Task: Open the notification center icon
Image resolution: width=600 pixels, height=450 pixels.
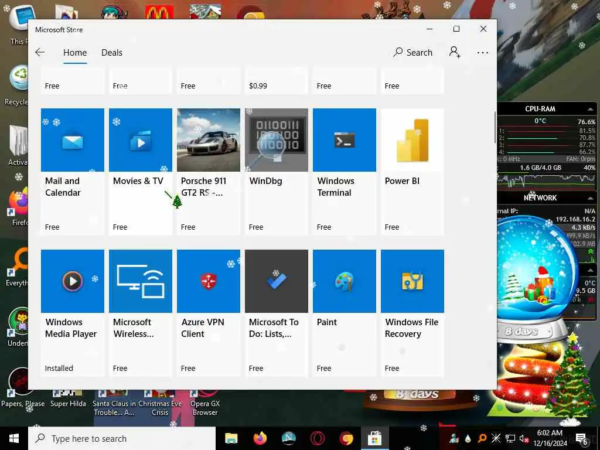Action: tap(582, 438)
